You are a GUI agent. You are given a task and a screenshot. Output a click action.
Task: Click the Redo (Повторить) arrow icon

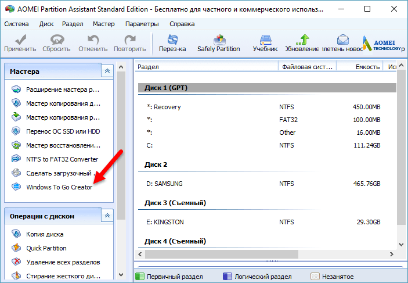[x=129, y=40]
